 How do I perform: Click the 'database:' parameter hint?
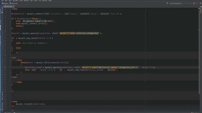(104, 14)
